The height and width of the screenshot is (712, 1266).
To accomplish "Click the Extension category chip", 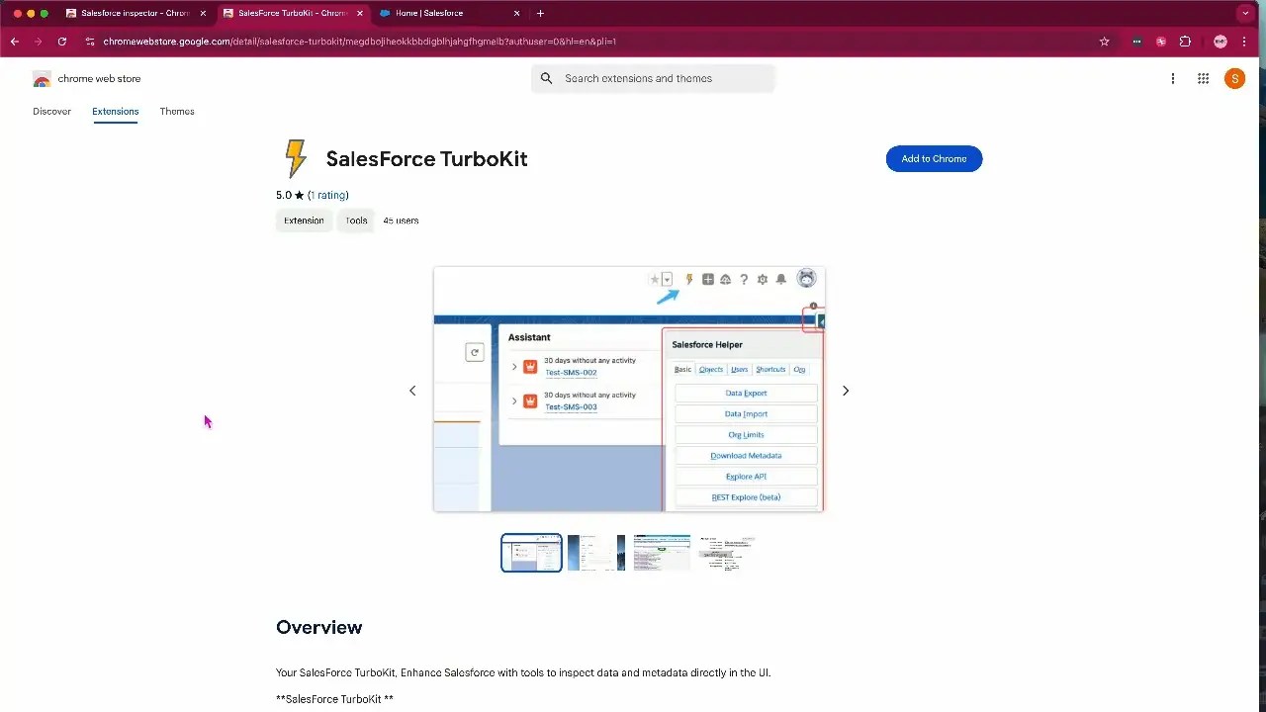I will [x=304, y=221].
